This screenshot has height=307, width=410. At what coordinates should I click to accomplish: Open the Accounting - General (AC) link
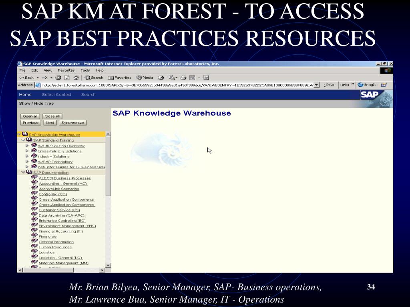point(63,183)
